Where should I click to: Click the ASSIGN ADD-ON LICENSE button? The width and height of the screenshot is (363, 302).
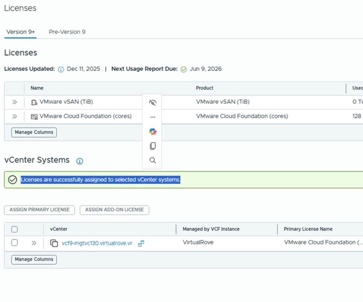click(x=114, y=210)
